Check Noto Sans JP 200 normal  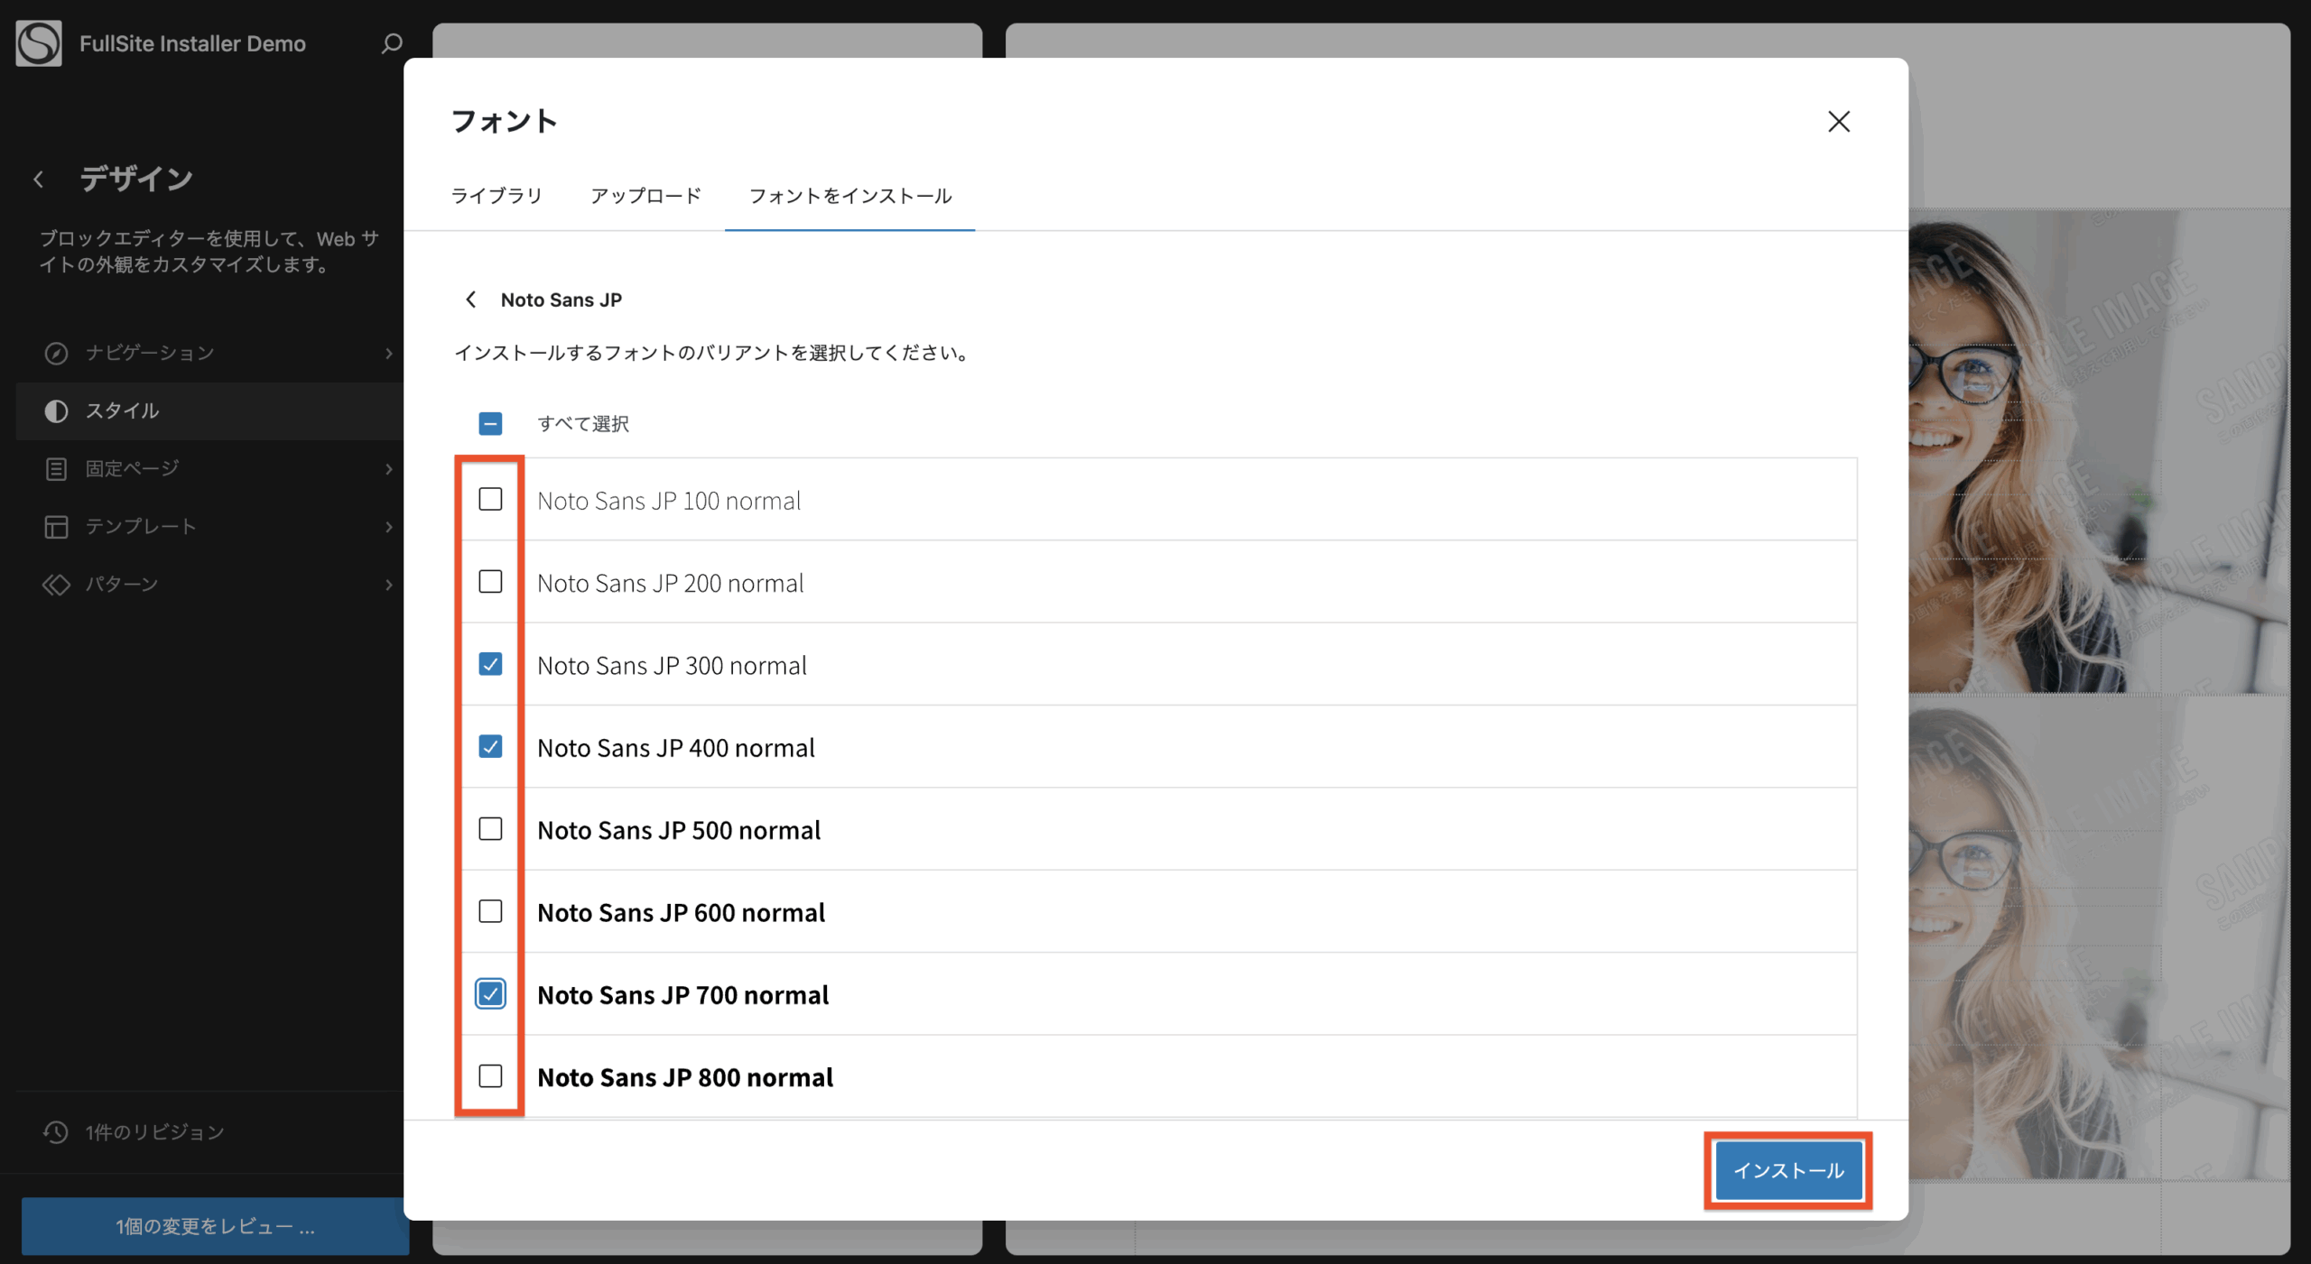point(490,581)
